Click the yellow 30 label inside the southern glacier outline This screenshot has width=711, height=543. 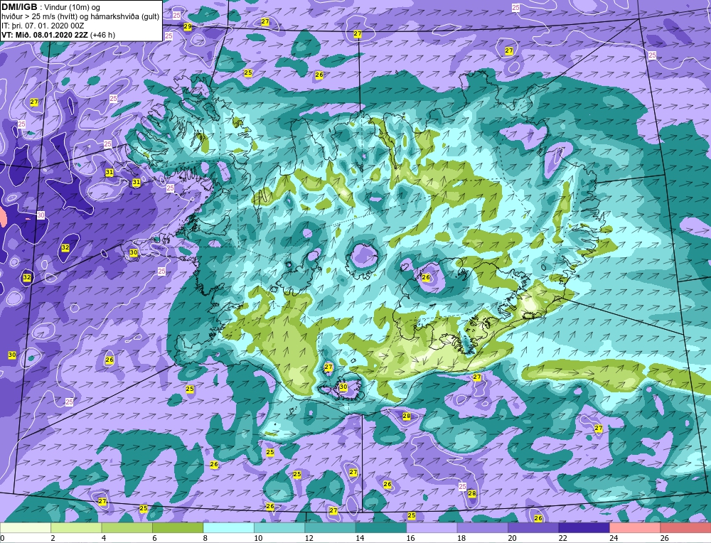343,387
